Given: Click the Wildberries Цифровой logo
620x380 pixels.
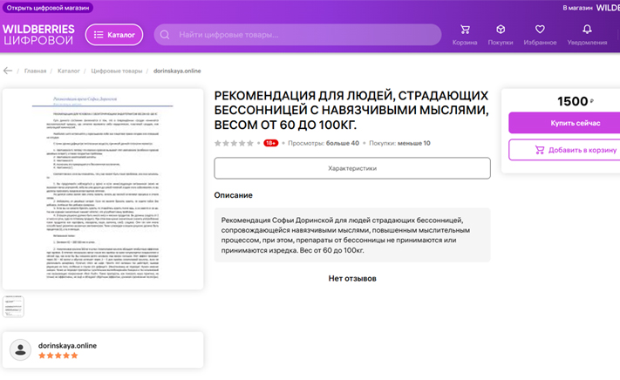Looking at the screenshot, I should 38,34.
